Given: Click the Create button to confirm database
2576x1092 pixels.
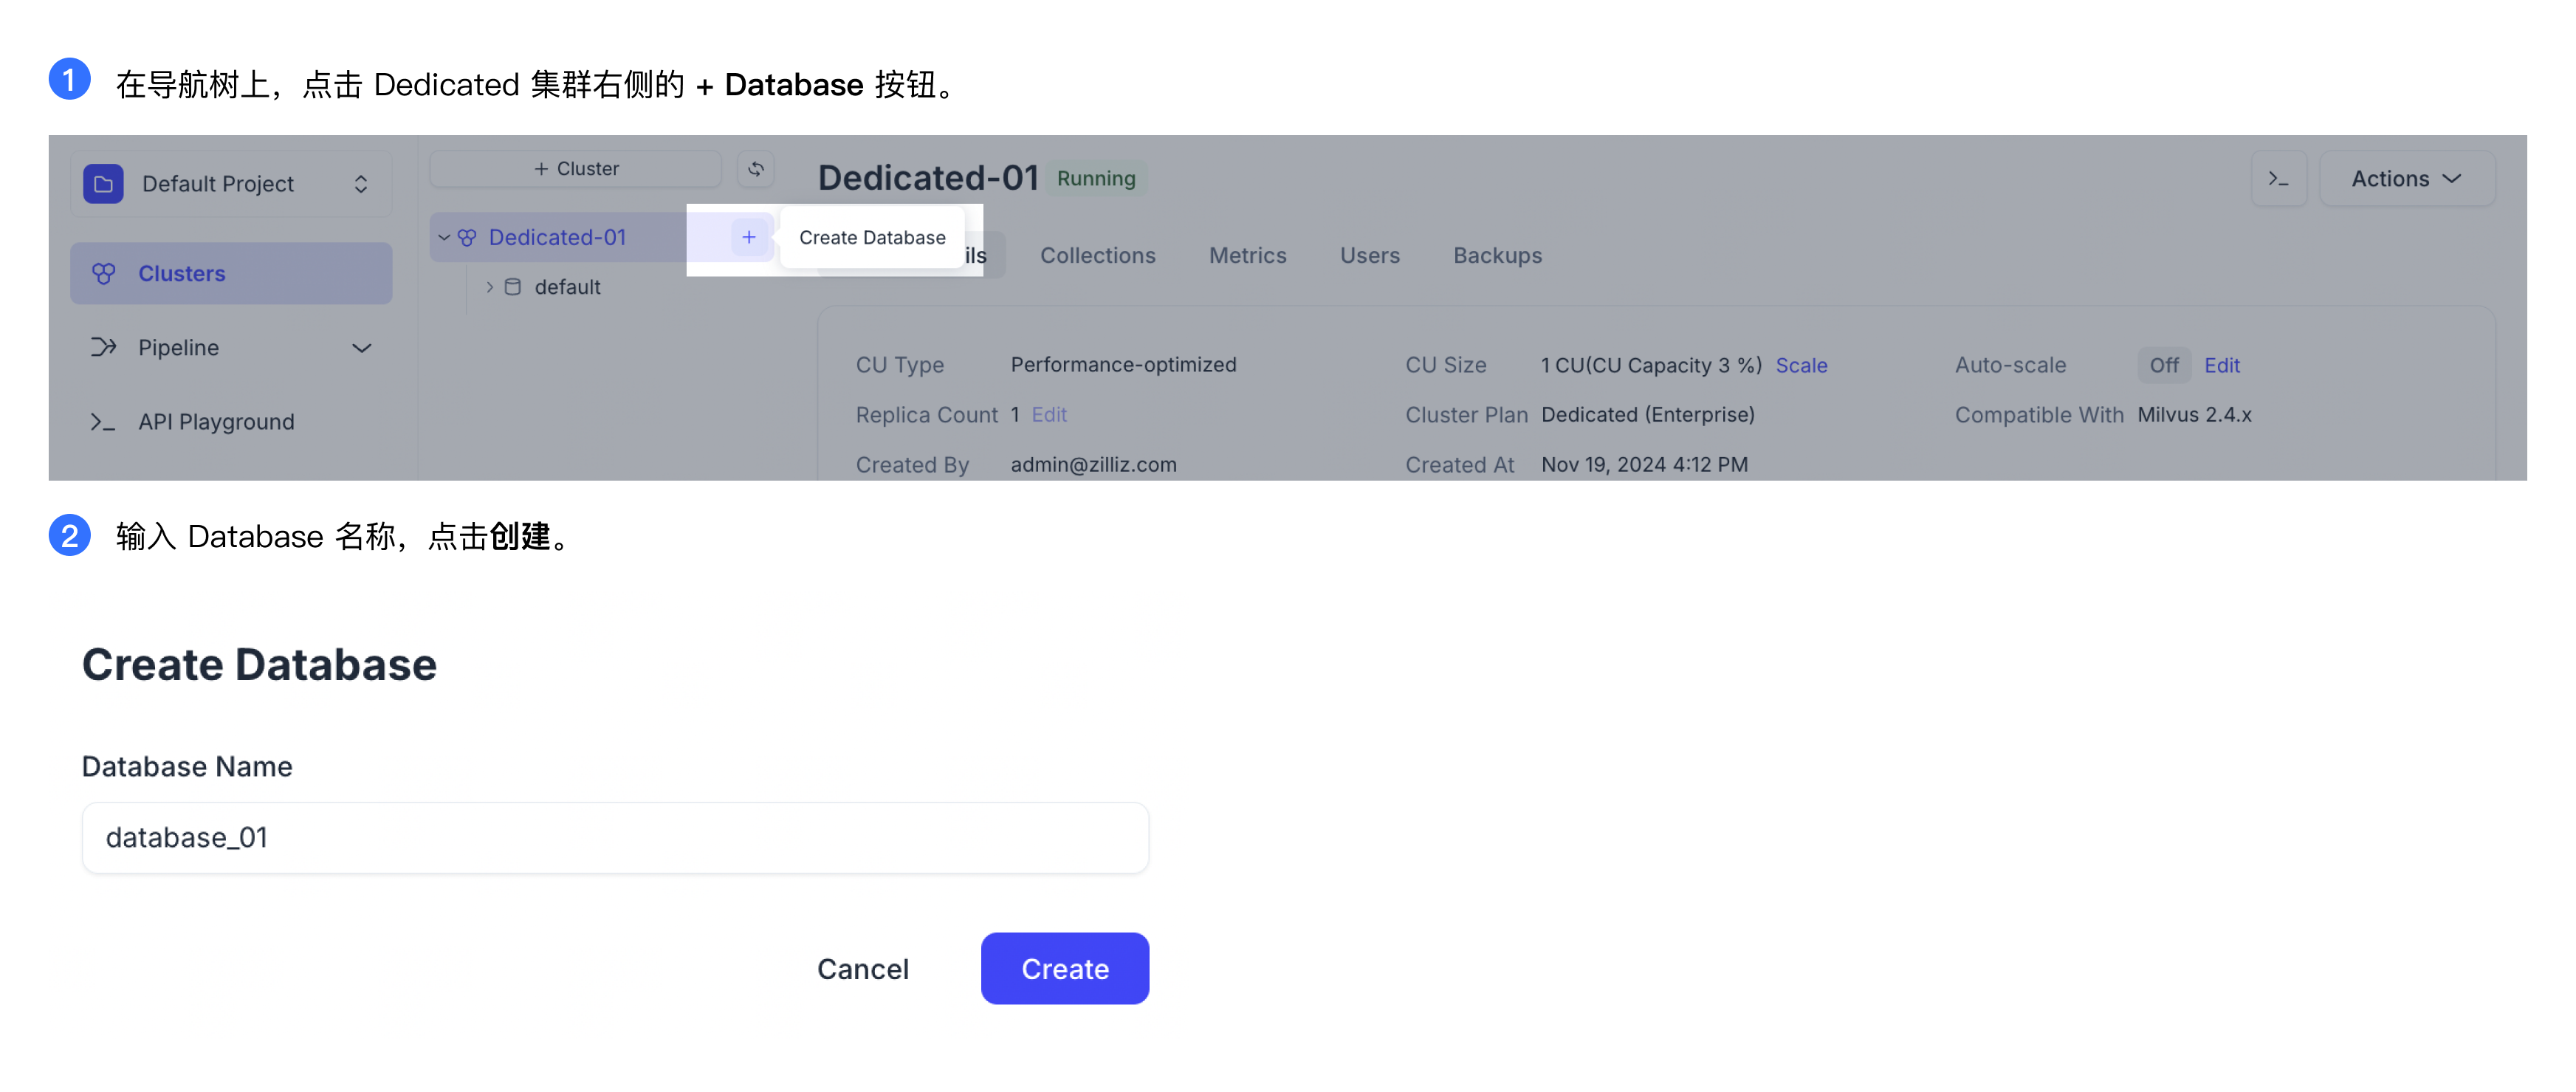Looking at the screenshot, I should pos(1065,967).
